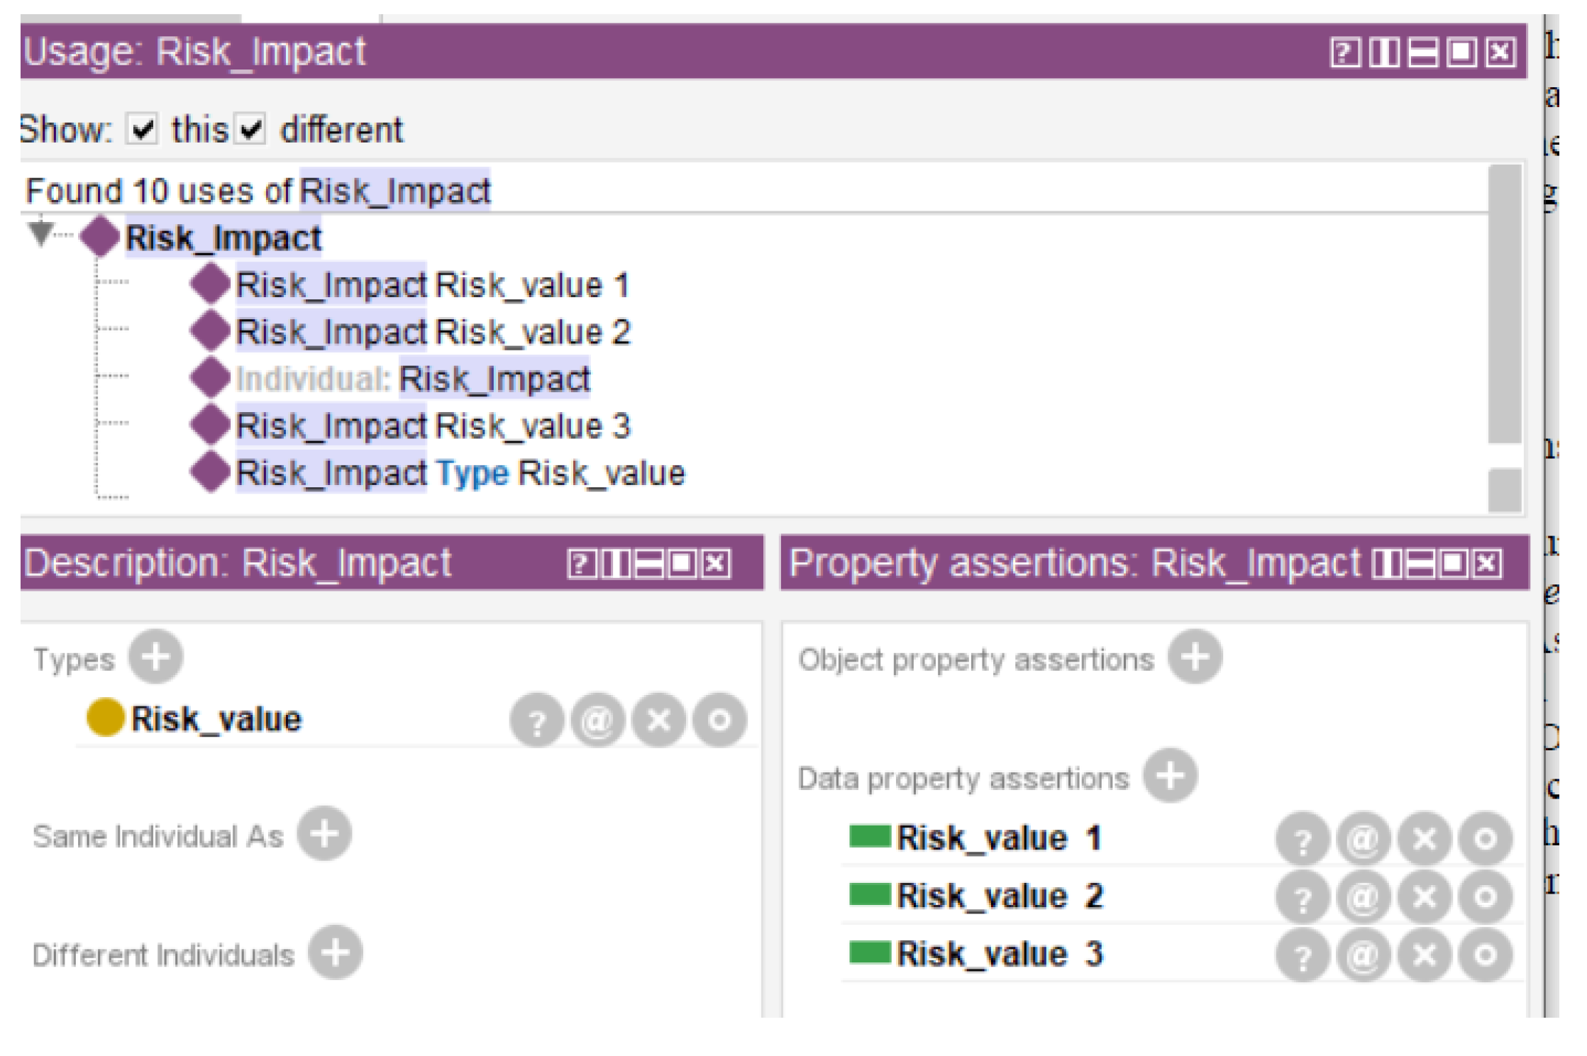Add a data property assertion
This screenshot has height=1056, width=1587.
pyautogui.click(x=1171, y=776)
